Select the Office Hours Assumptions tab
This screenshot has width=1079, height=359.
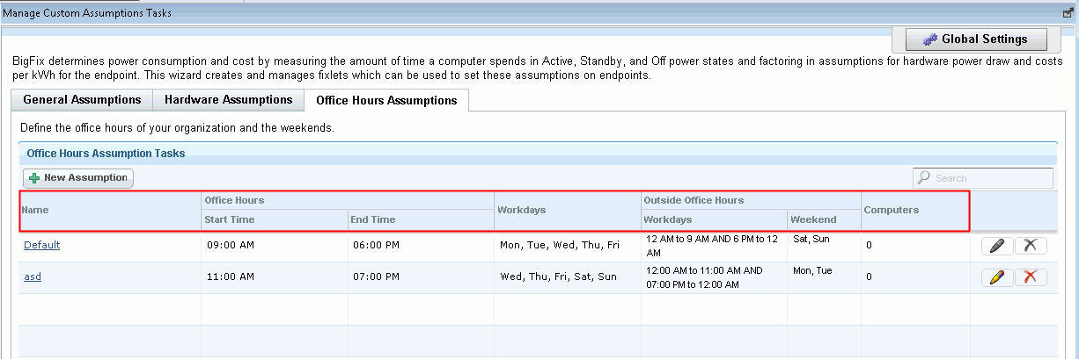[x=386, y=101]
